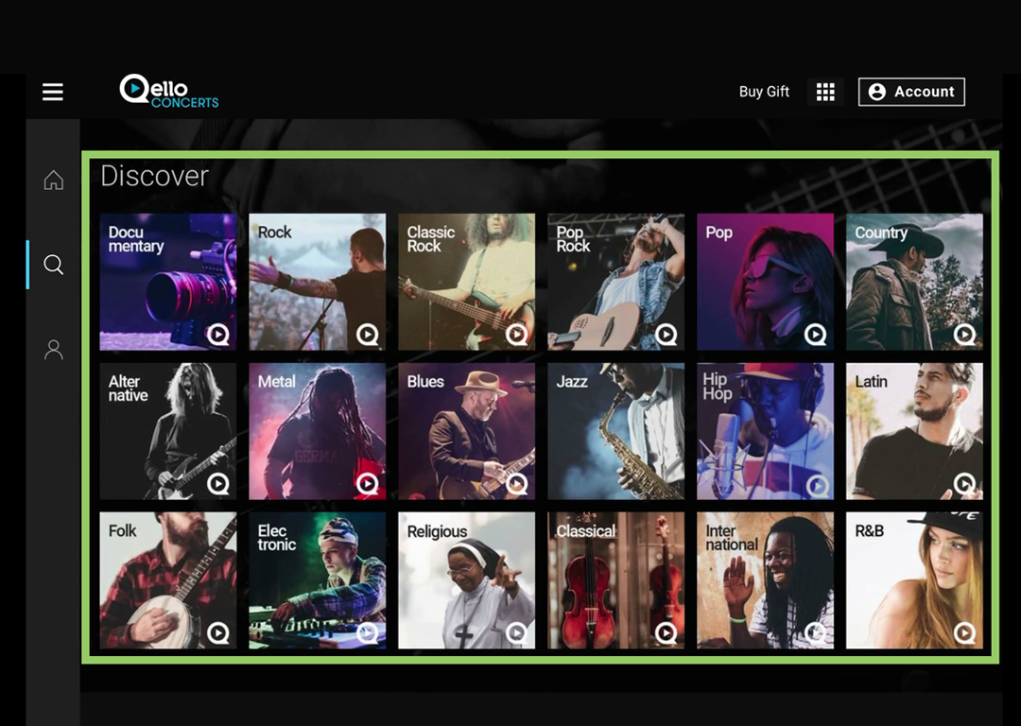The image size is (1021, 726).
Task: Open the Religious genre tile
Action: coord(466,580)
